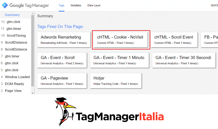Click the sidebar scroll up arrow
Screen dimensions: 218x129
[x=32, y=13]
